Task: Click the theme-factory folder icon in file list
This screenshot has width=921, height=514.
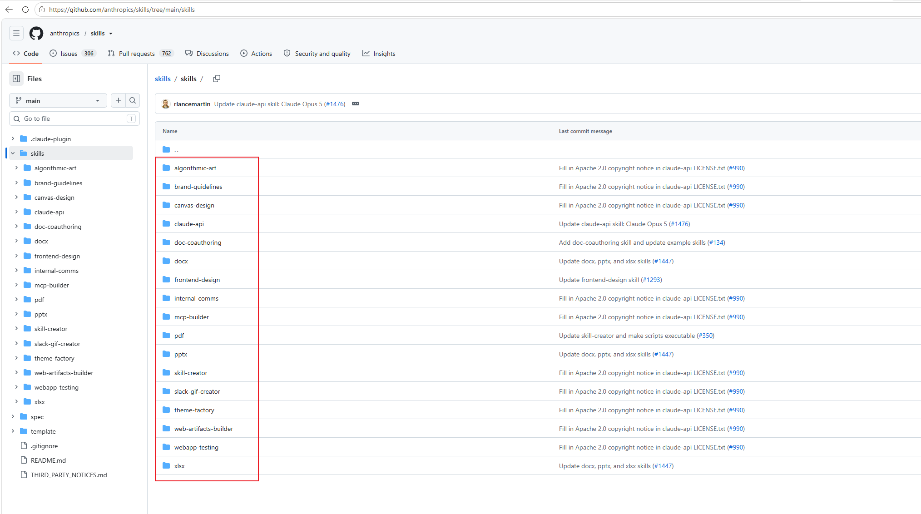Action: tap(166, 410)
